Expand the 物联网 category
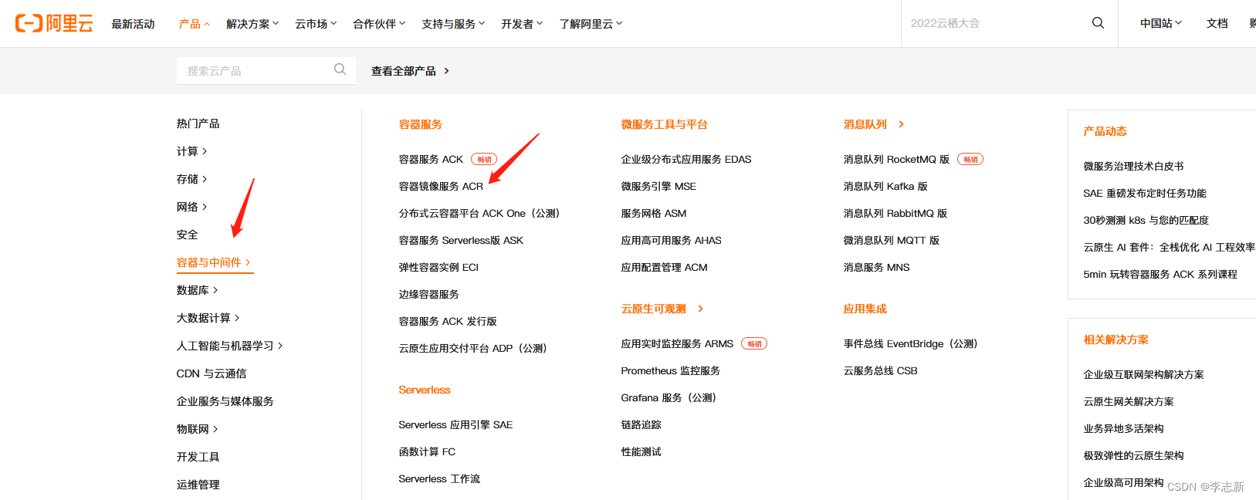This screenshot has width=1256, height=500. [197, 429]
